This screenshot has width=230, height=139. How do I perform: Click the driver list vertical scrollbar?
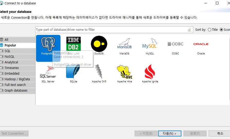point(229,69)
